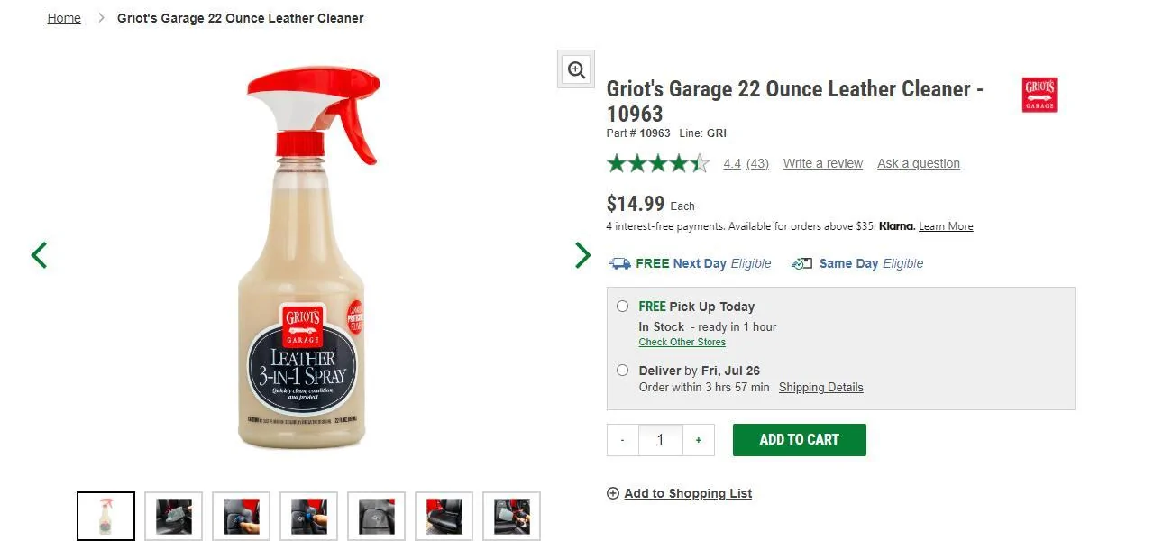Click the Free Next Day truck icon

[619, 263]
